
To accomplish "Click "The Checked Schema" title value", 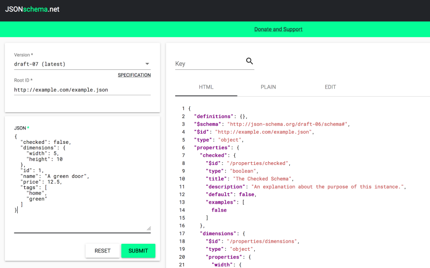I will pos(262,179).
